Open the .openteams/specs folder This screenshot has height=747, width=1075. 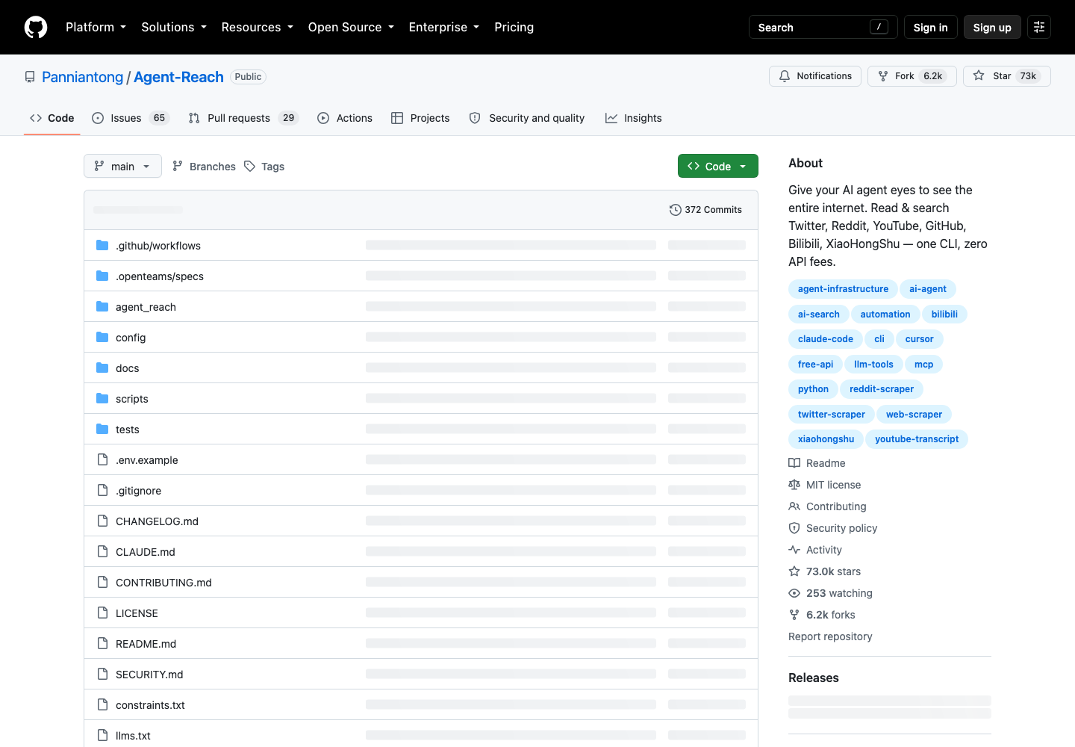[x=160, y=276]
